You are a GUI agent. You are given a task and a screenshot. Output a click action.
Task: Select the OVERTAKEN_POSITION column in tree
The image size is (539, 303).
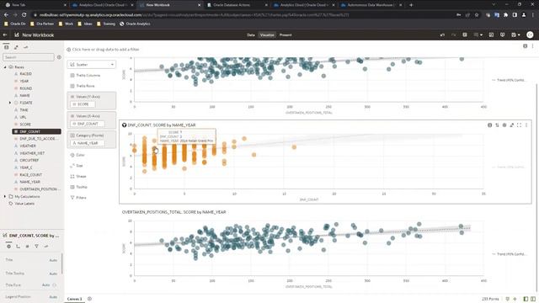coord(40,189)
